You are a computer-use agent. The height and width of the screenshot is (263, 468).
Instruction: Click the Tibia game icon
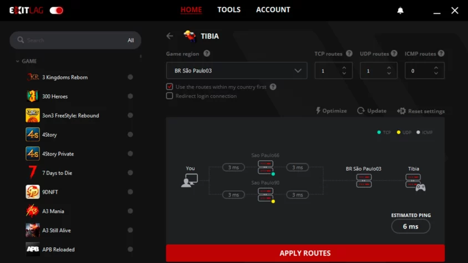pos(190,36)
